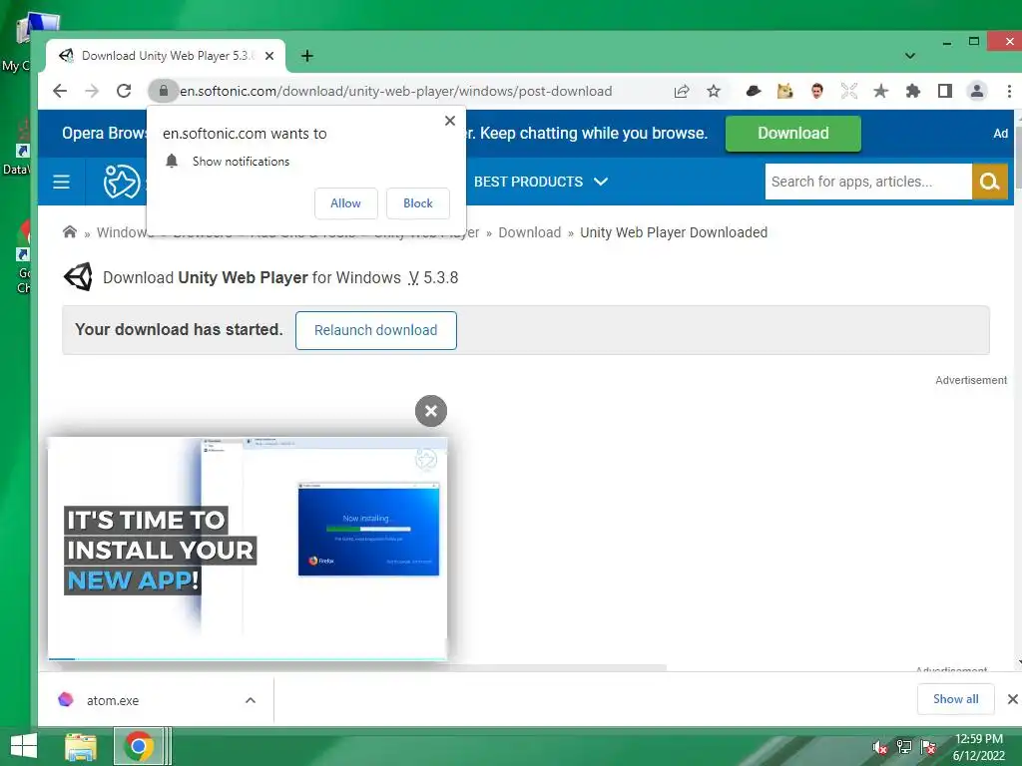The image size is (1022, 766).
Task: Click the Unity logo next to the title
Action: click(78, 277)
